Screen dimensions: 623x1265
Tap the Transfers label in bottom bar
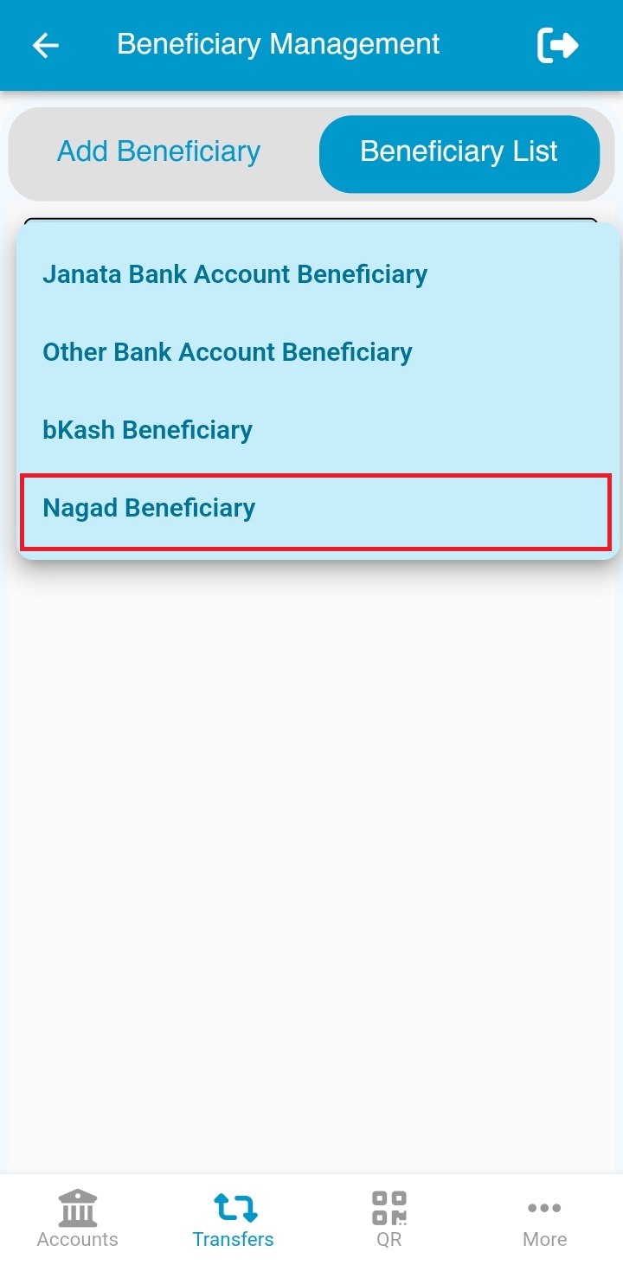click(x=234, y=1239)
